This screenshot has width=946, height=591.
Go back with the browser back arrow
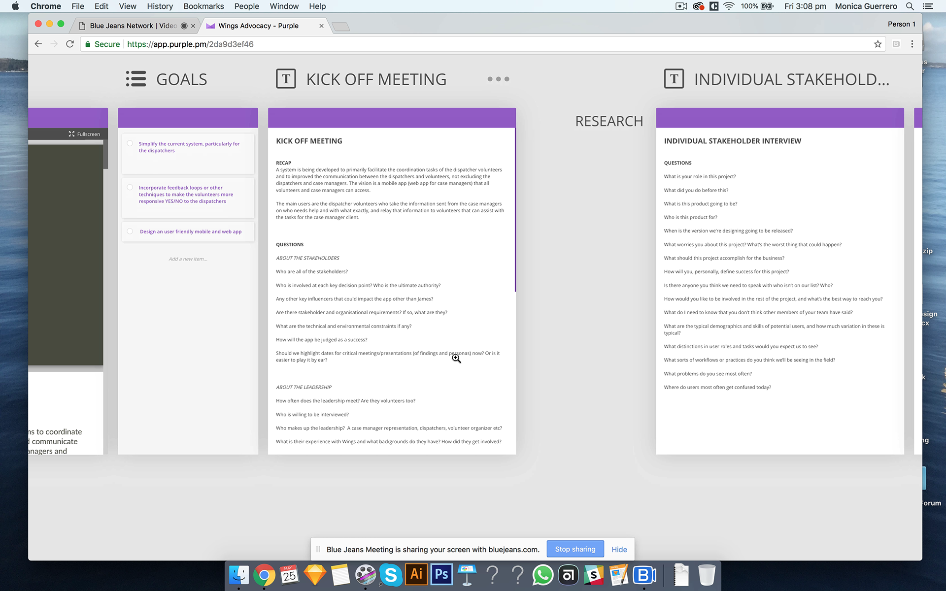tap(38, 44)
